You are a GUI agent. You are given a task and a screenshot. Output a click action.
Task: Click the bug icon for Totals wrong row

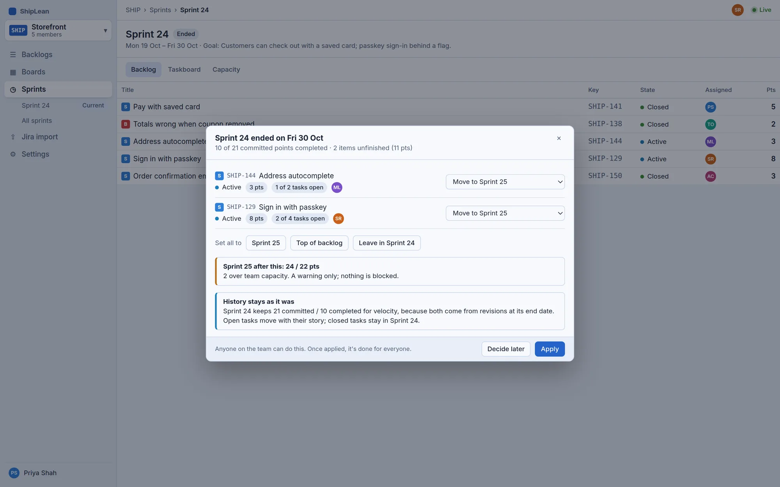tap(126, 124)
